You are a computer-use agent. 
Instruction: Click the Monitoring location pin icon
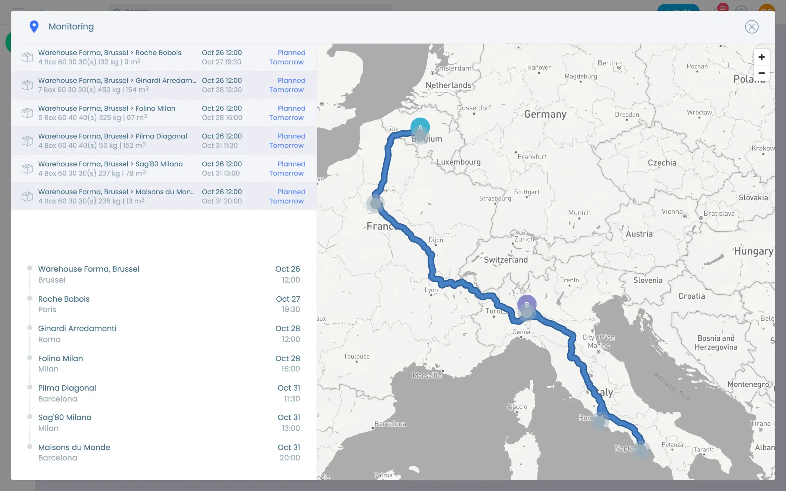(34, 26)
